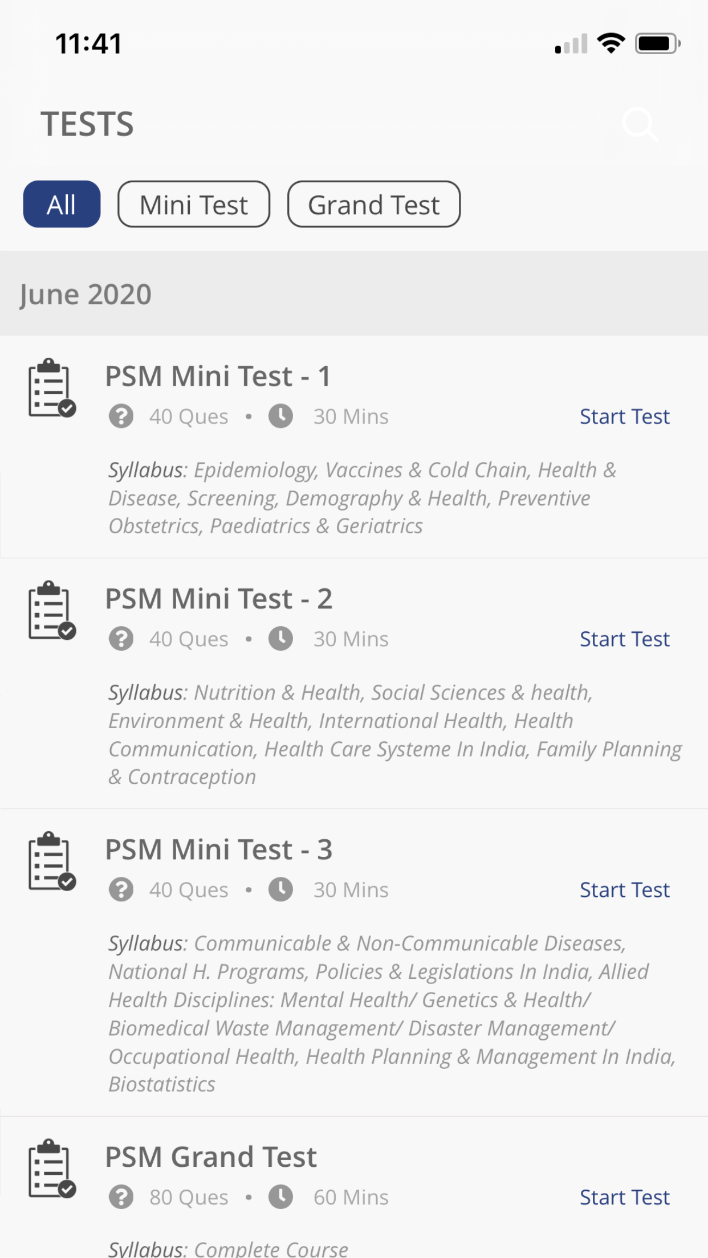
Task: Open the PSM Grand Test title
Action: tap(211, 1157)
